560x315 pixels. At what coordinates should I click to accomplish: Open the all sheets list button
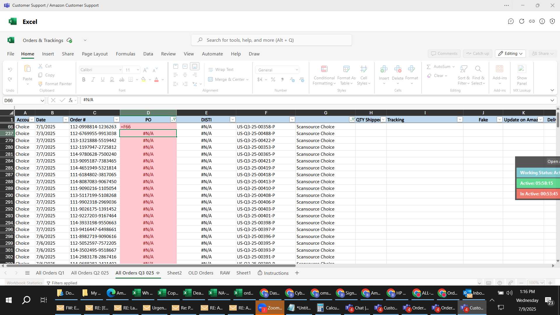(x=27, y=273)
